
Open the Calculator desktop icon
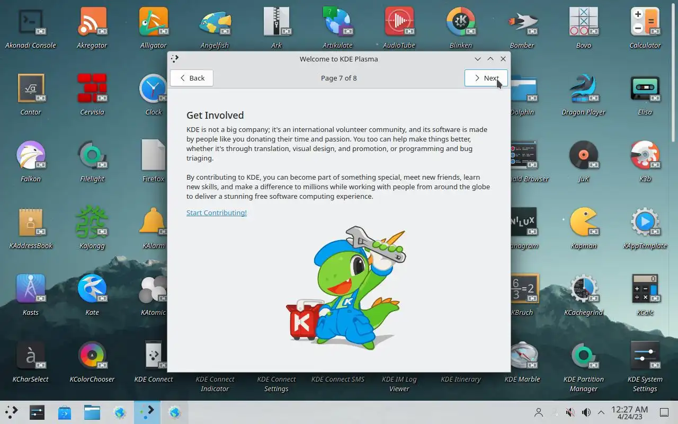645,22
